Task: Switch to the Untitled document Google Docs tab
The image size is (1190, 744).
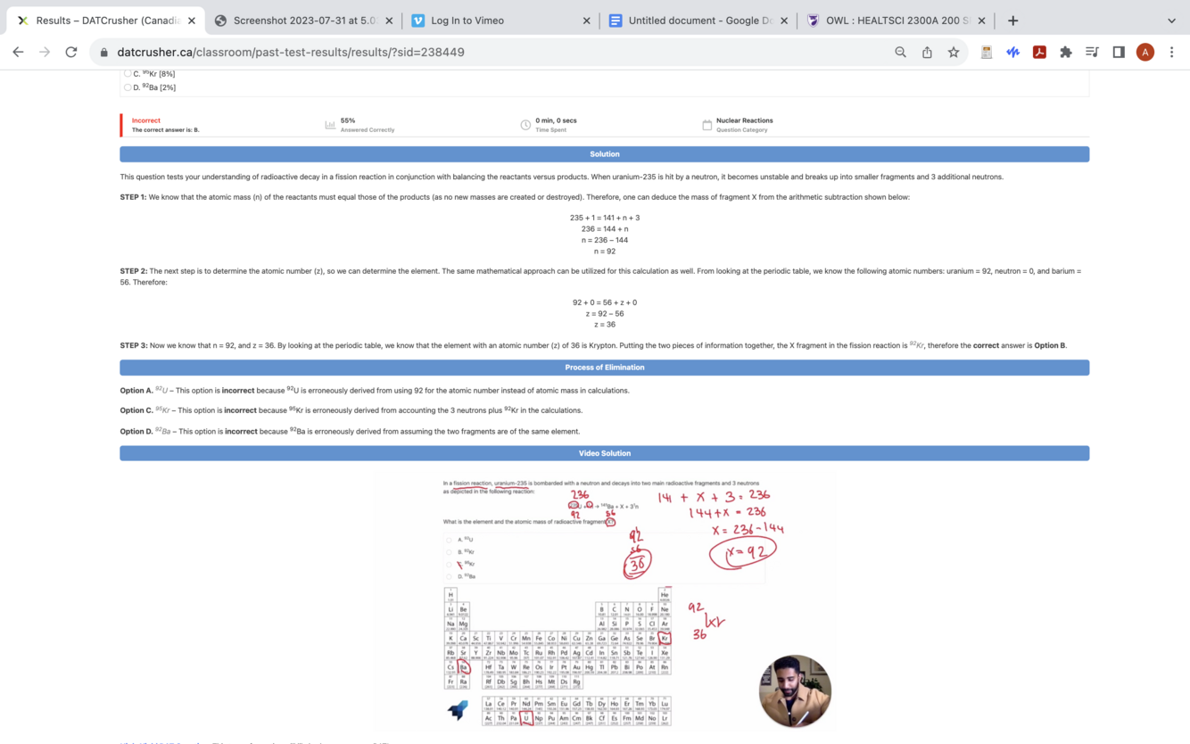Action: click(x=699, y=21)
